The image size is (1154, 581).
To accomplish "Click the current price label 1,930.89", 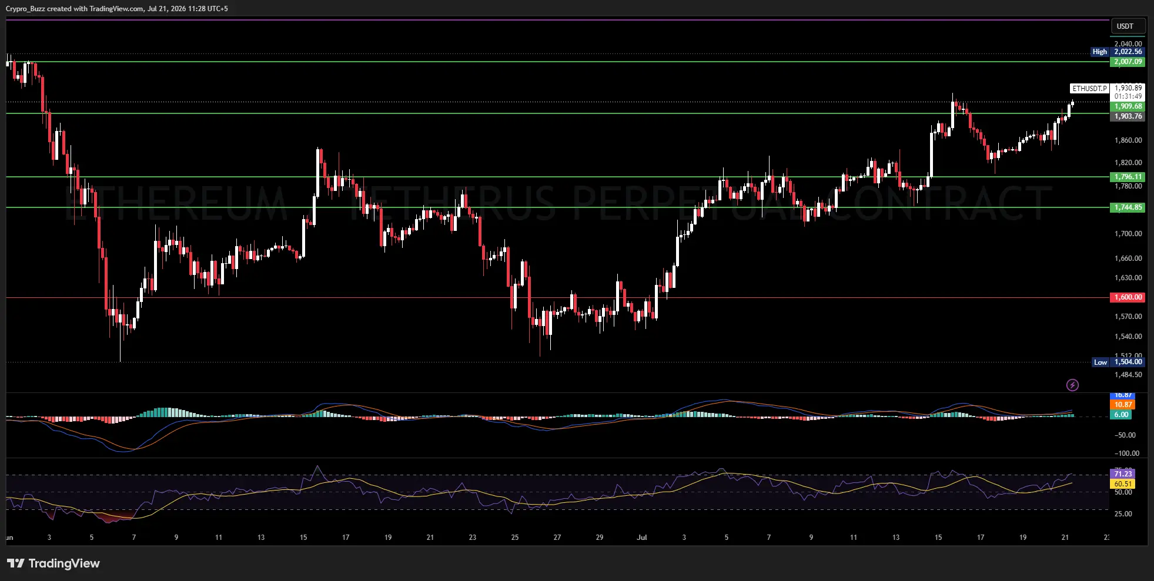I will 1128,88.
